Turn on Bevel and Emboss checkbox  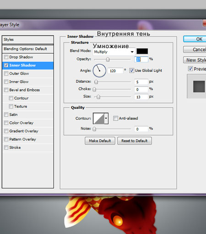(x=6, y=90)
